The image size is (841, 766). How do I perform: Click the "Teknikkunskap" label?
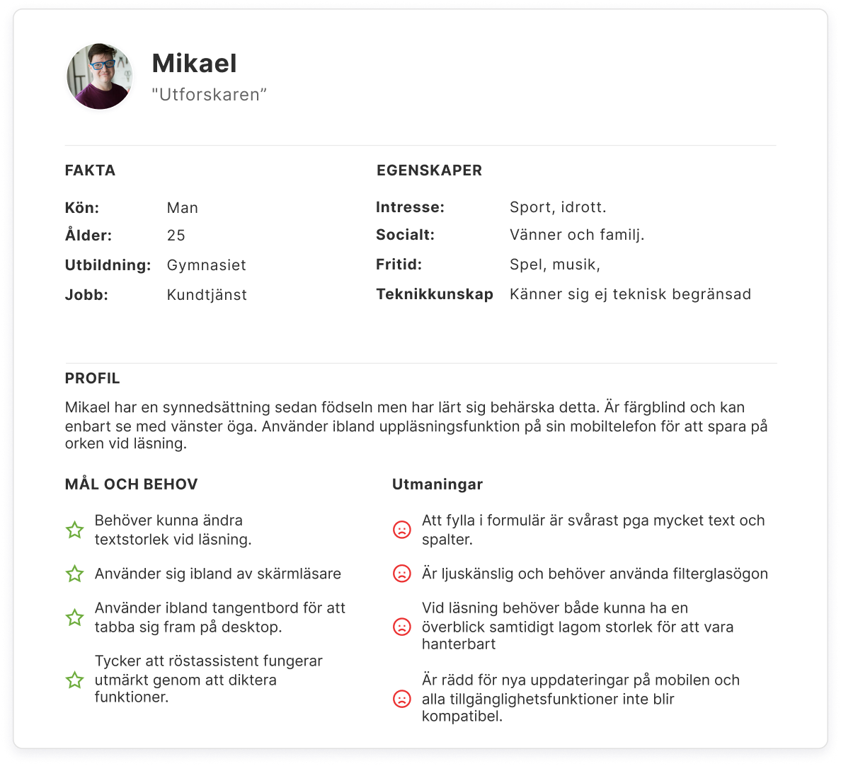[434, 294]
